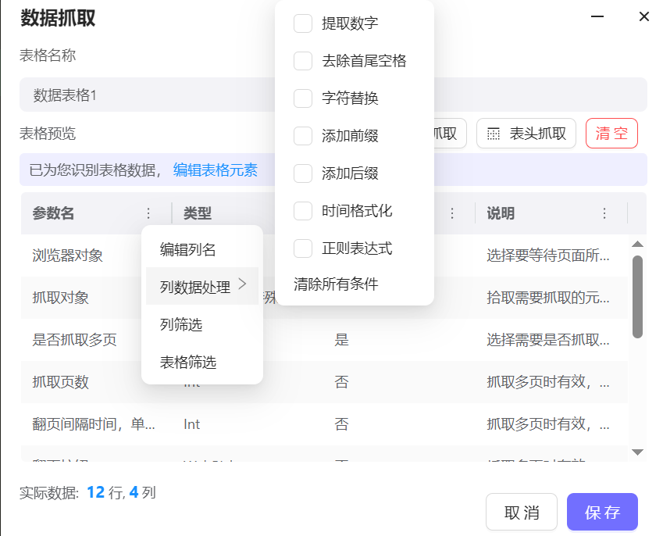Viewport: 663px width, 536px height.
Task: Open the column options dots beside 说明
Action: 604,213
